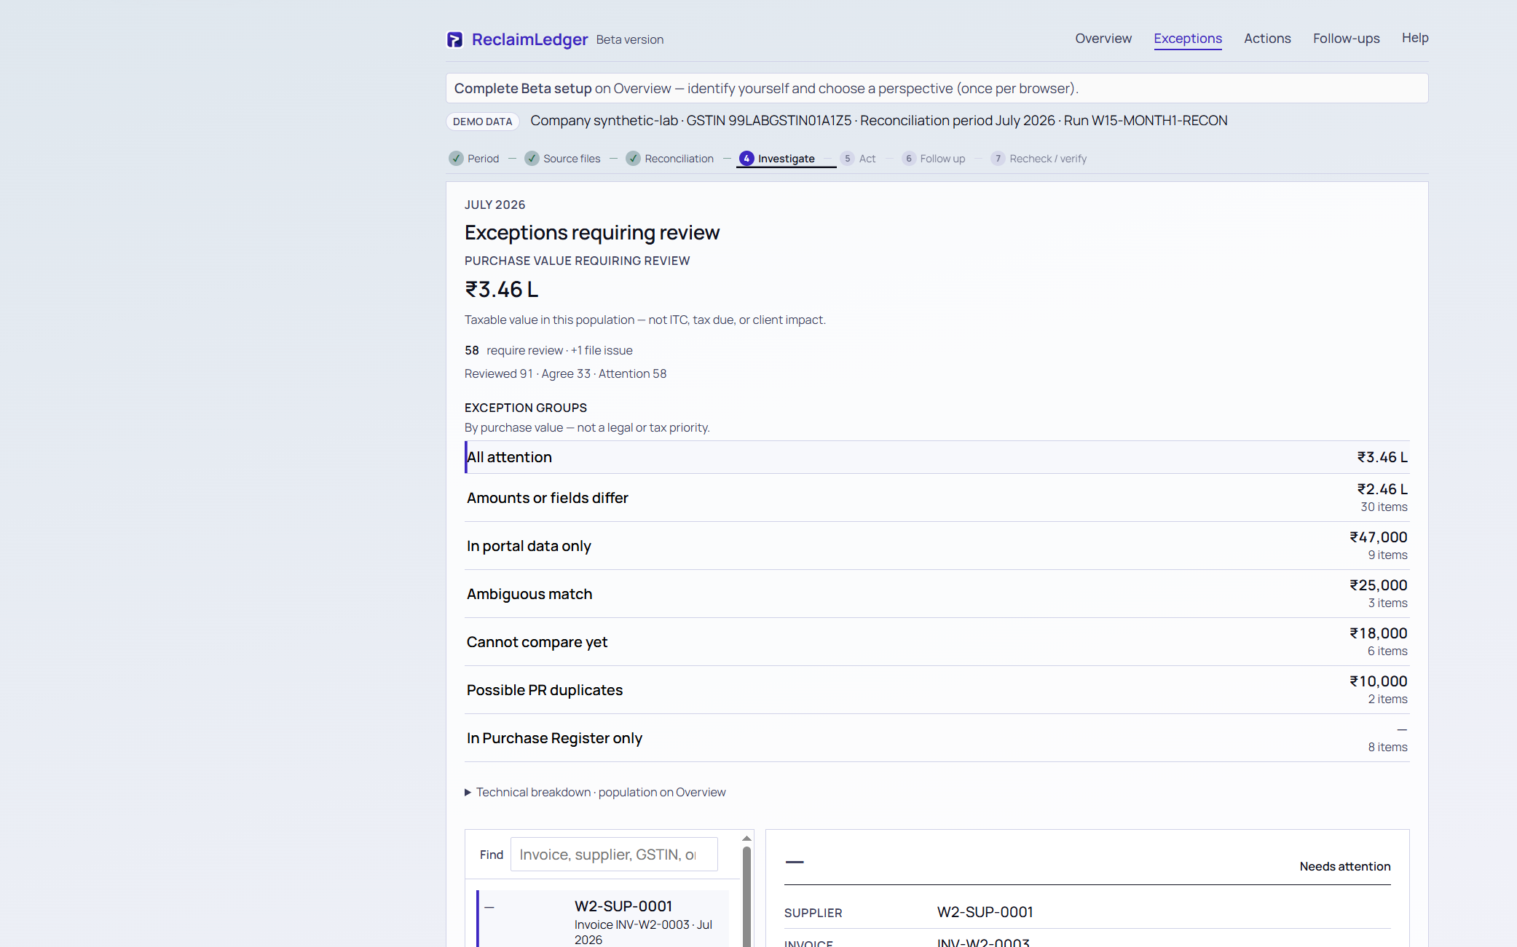Click the Reconciliation step checkmark icon
The width and height of the screenshot is (1517, 947).
[x=633, y=159]
